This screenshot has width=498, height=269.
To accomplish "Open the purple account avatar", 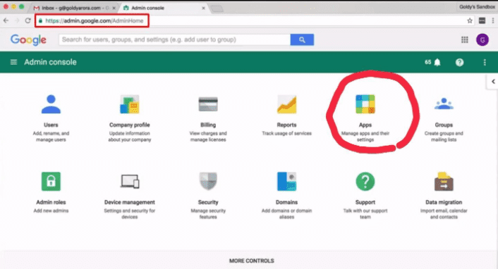I will (x=482, y=39).
